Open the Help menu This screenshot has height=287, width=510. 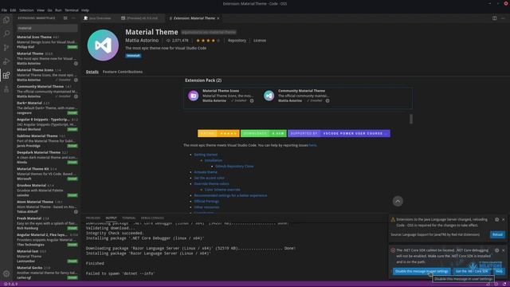(x=85, y=10)
